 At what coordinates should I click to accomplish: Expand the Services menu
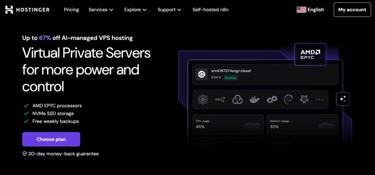pyautogui.click(x=101, y=10)
